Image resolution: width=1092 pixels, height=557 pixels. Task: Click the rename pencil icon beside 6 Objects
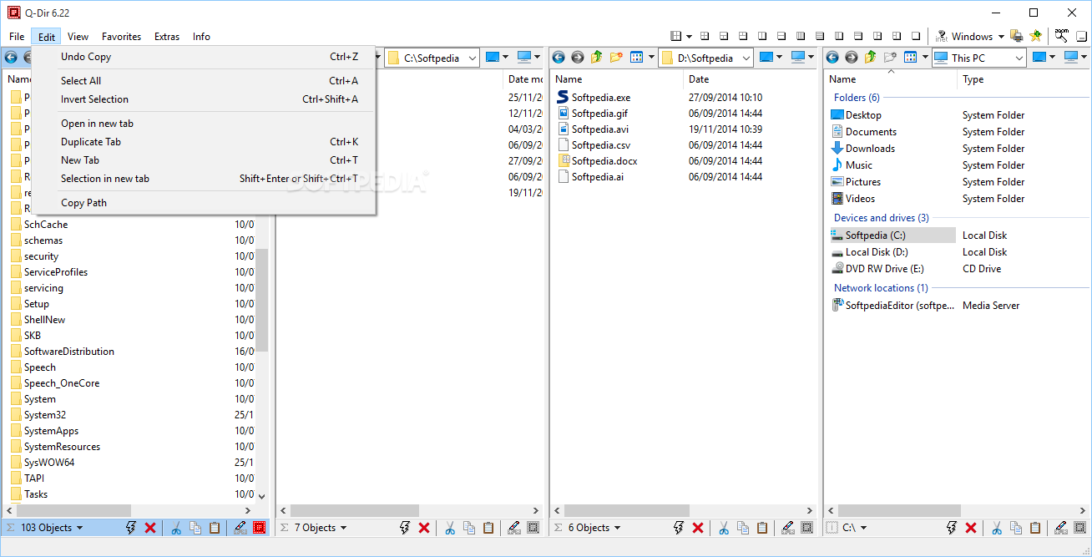click(787, 528)
